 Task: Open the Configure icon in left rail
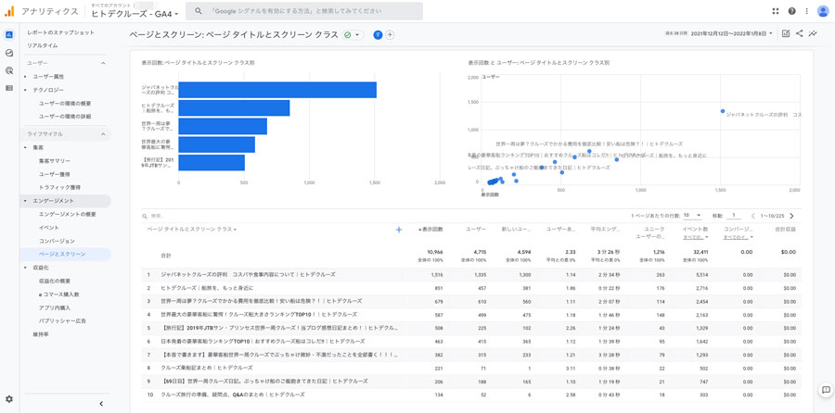[x=9, y=88]
